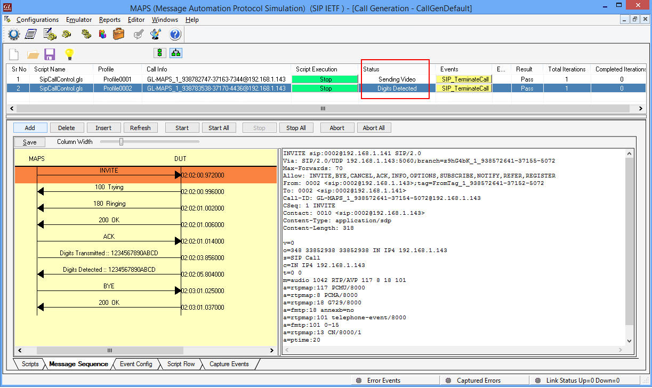The width and height of the screenshot is (652, 388).
Task: Select the 100 Trying message arrow
Action: 109,191
